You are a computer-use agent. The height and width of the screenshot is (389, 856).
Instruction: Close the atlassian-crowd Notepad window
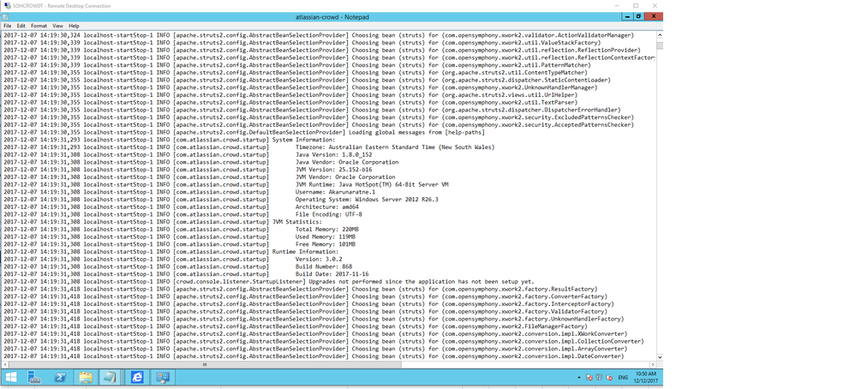point(654,16)
